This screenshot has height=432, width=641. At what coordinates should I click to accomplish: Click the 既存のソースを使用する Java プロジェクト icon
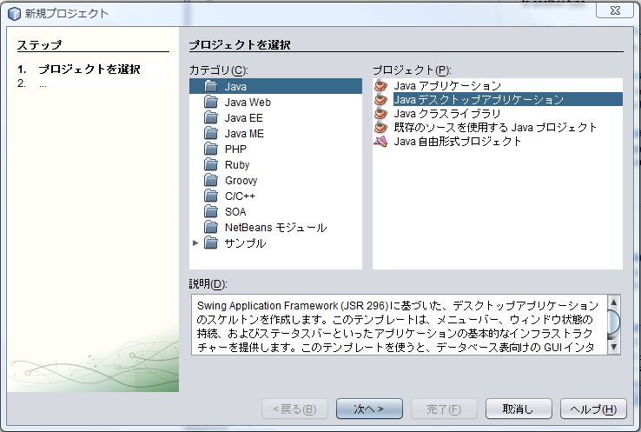click(380, 127)
